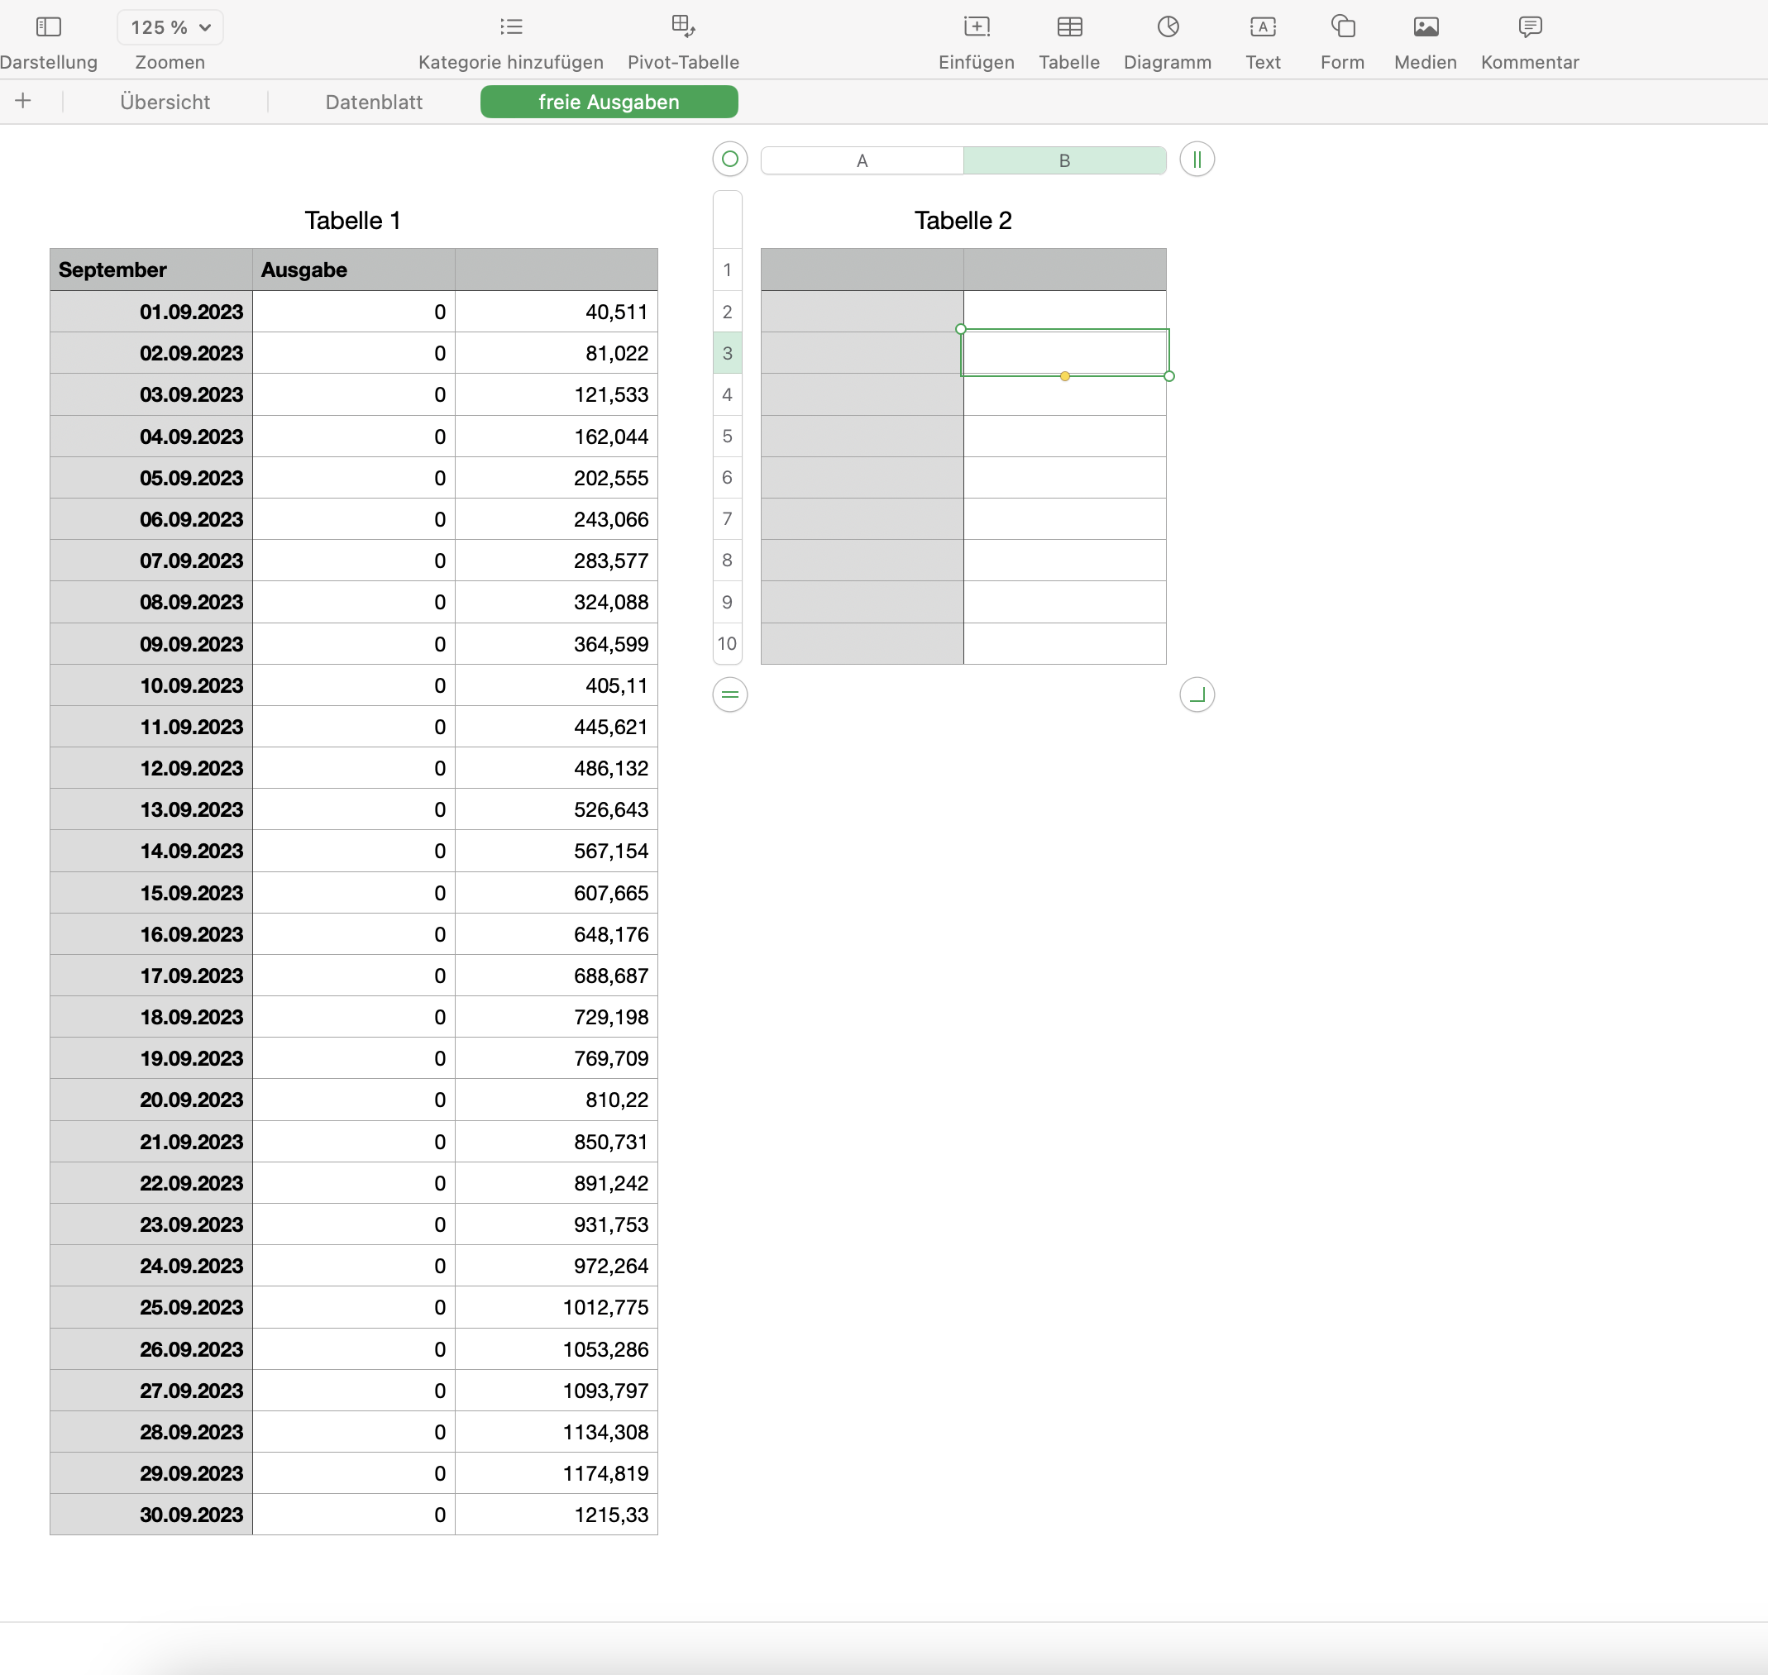Switch to the Übersicht sheet tab
The width and height of the screenshot is (1768, 1675).
[x=165, y=102]
